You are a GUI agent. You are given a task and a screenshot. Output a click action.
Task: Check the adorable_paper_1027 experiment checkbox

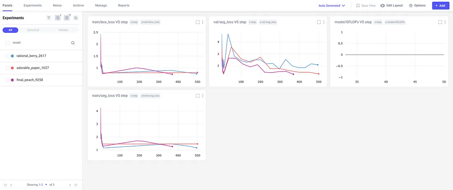tap(7, 68)
